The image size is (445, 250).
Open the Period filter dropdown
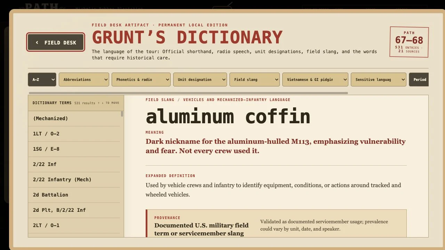[419, 80]
